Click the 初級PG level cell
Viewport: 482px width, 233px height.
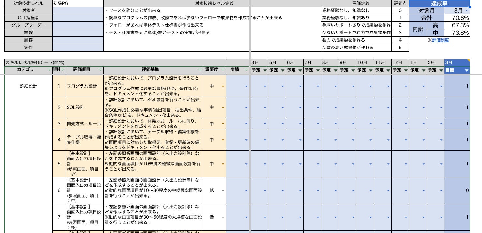[78, 3]
